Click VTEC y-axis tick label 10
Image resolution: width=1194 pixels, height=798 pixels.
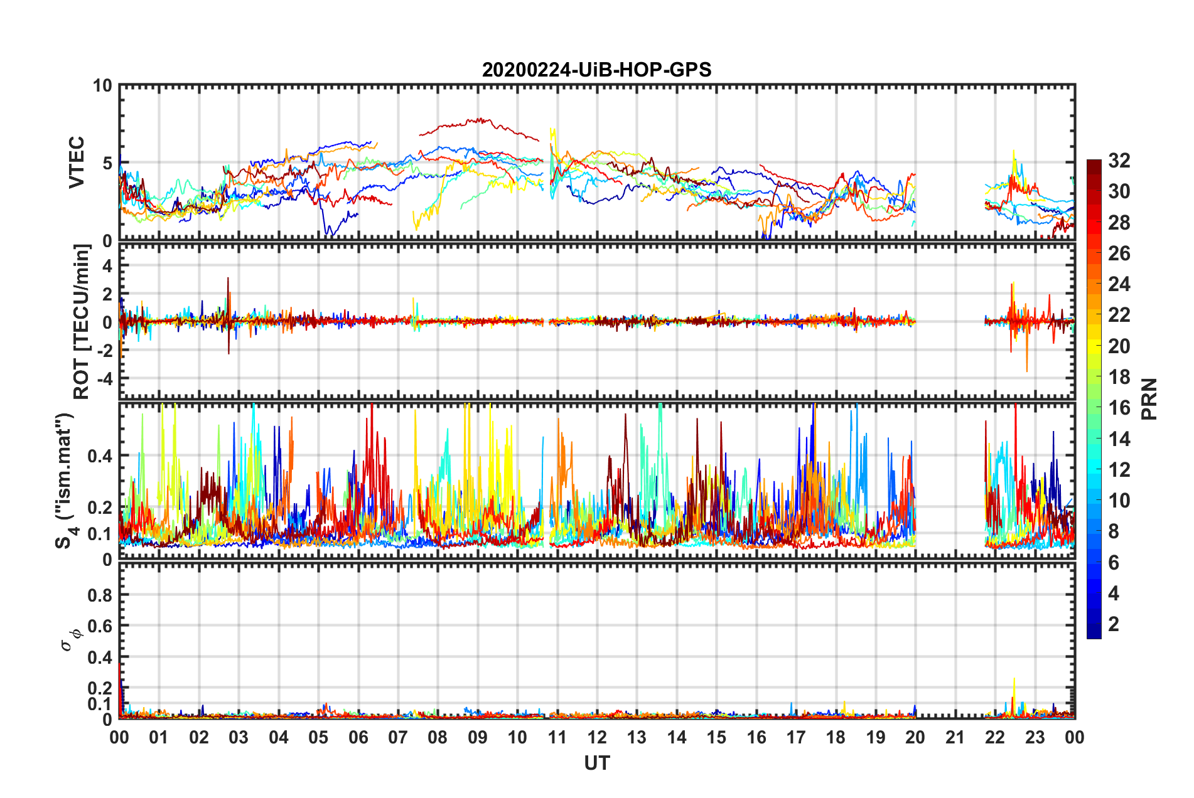tap(102, 86)
